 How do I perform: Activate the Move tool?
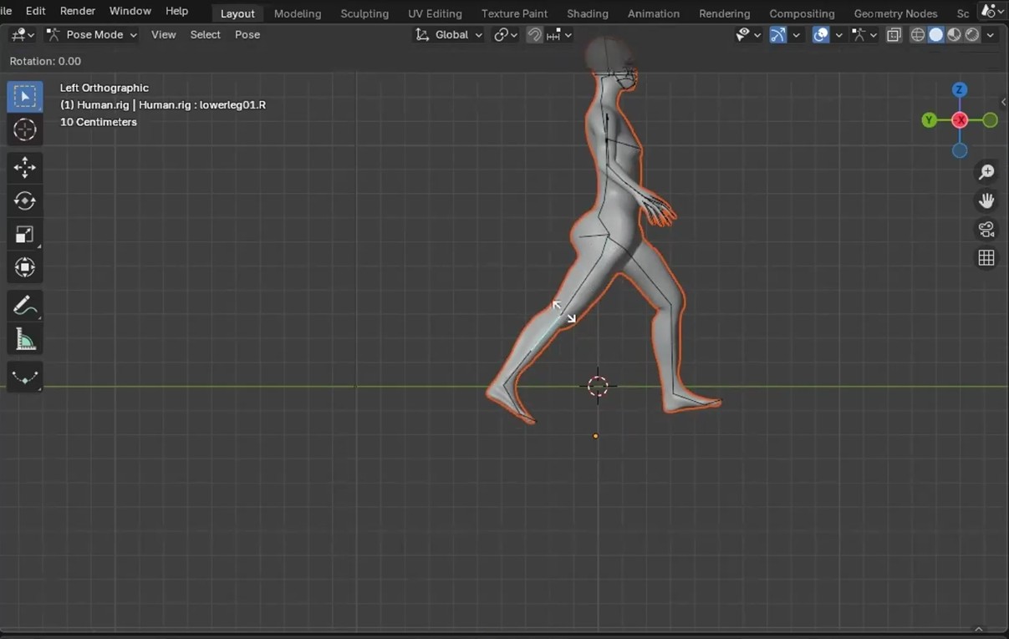click(x=24, y=168)
